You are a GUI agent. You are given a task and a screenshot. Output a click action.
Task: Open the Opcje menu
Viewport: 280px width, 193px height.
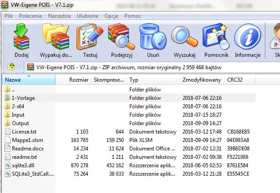[112, 16]
